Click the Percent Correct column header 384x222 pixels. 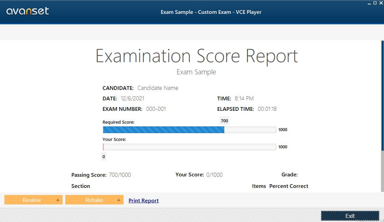pyautogui.click(x=289, y=186)
